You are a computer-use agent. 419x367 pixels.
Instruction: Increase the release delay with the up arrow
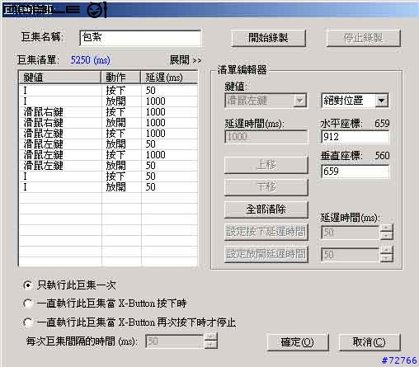tap(387, 251)
